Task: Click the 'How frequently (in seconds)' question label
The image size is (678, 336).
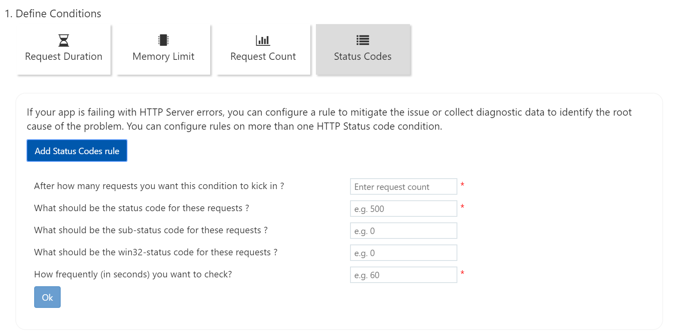Action: 133,274
